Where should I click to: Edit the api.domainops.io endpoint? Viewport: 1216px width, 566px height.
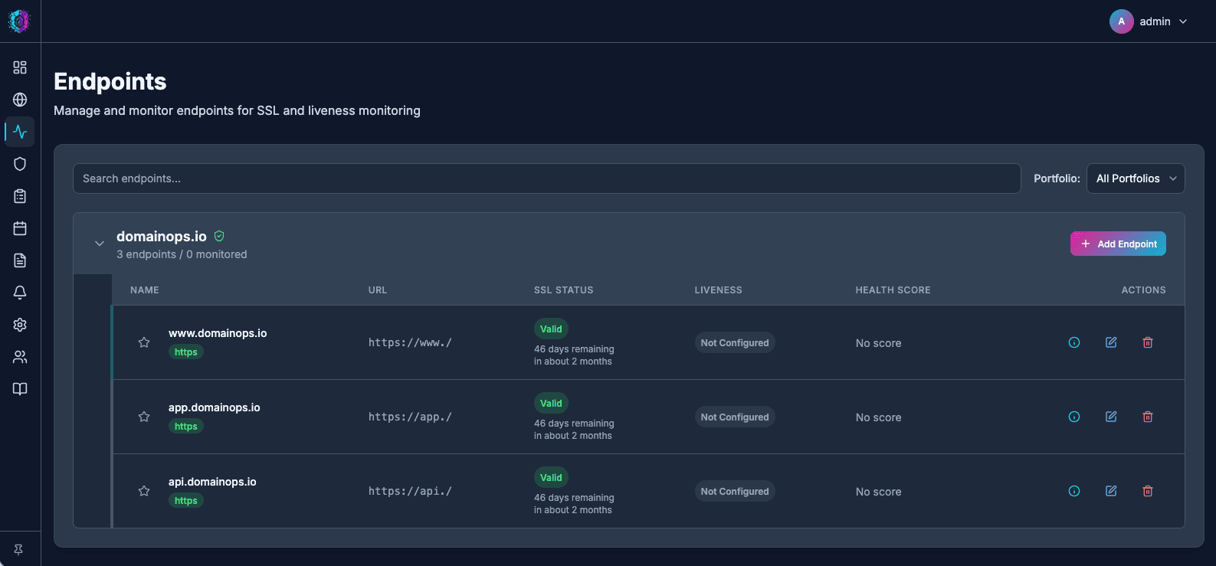click(1111, 491)
